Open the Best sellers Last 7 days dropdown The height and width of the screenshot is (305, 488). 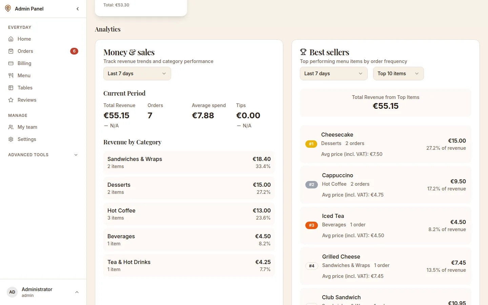[333, 74]
